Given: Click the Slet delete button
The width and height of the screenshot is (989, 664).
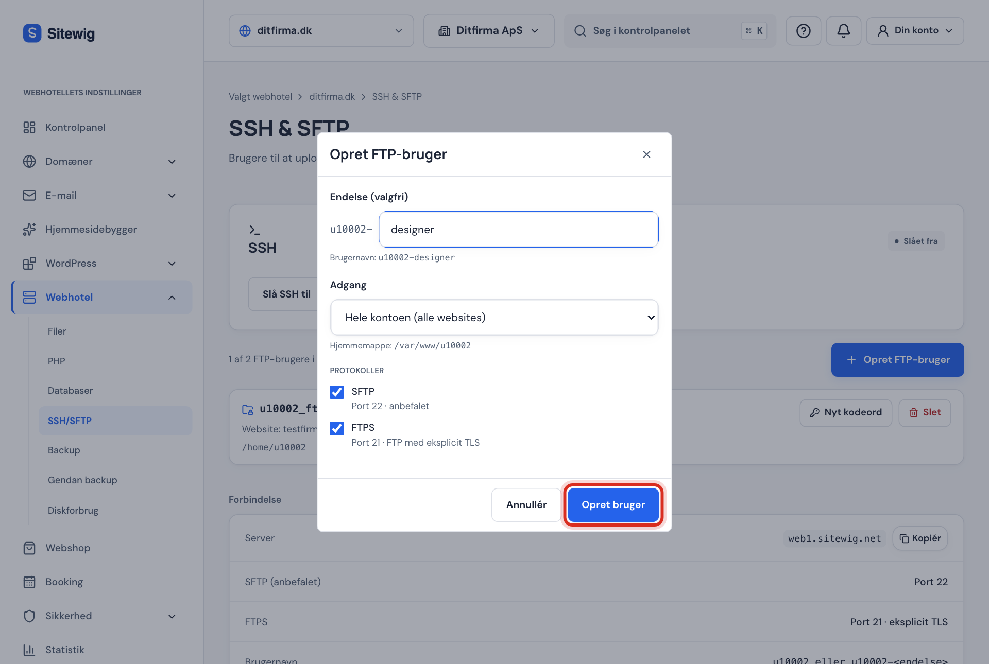Looking at the screenshot, I should [925, 413].
